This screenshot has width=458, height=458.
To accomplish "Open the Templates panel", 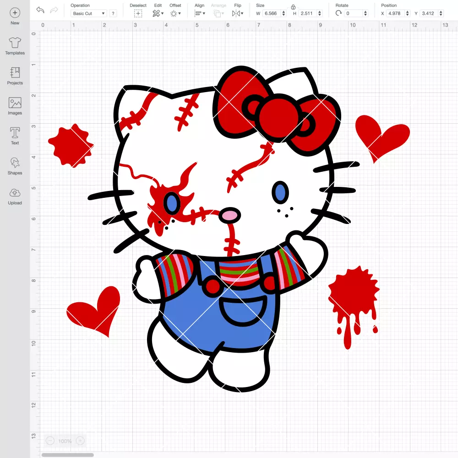I will pos(15,46).
